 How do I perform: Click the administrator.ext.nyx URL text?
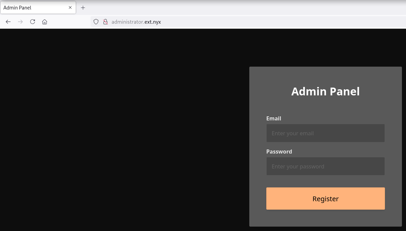tap(136, 22)
